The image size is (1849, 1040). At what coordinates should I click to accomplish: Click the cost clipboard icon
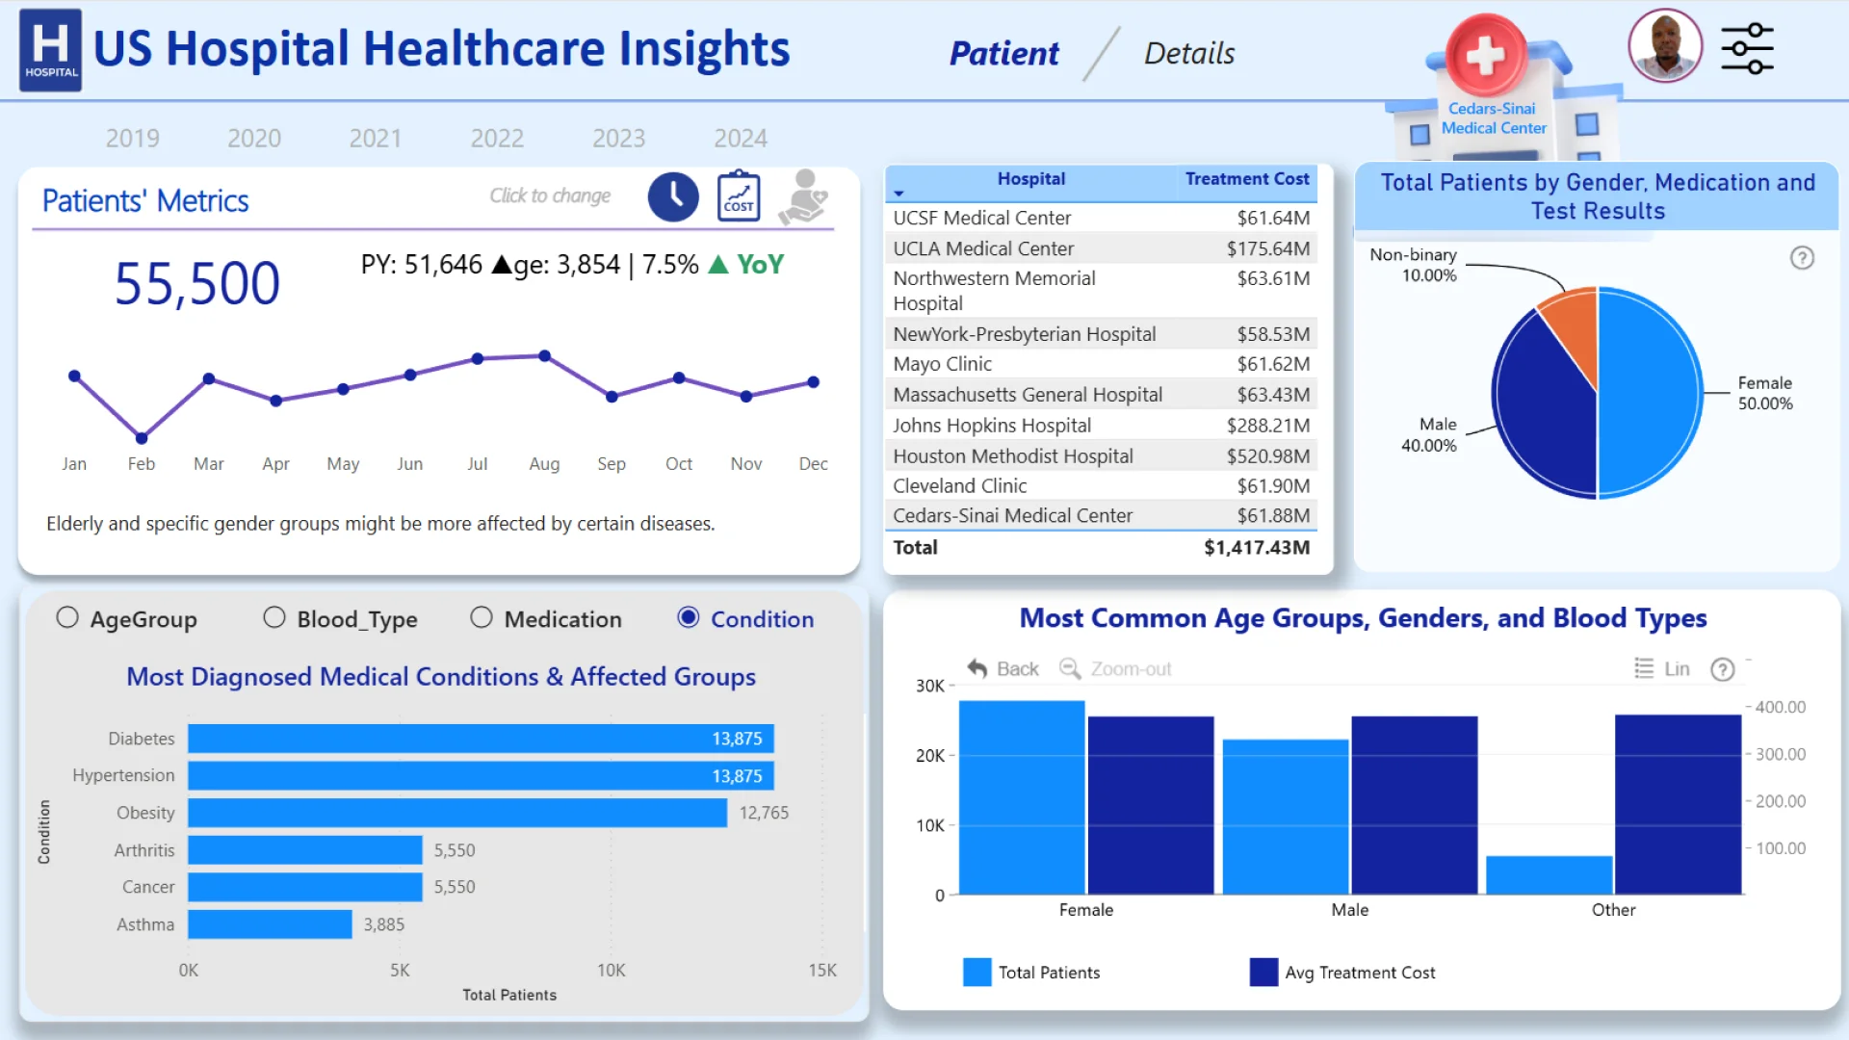coord(739,196)
